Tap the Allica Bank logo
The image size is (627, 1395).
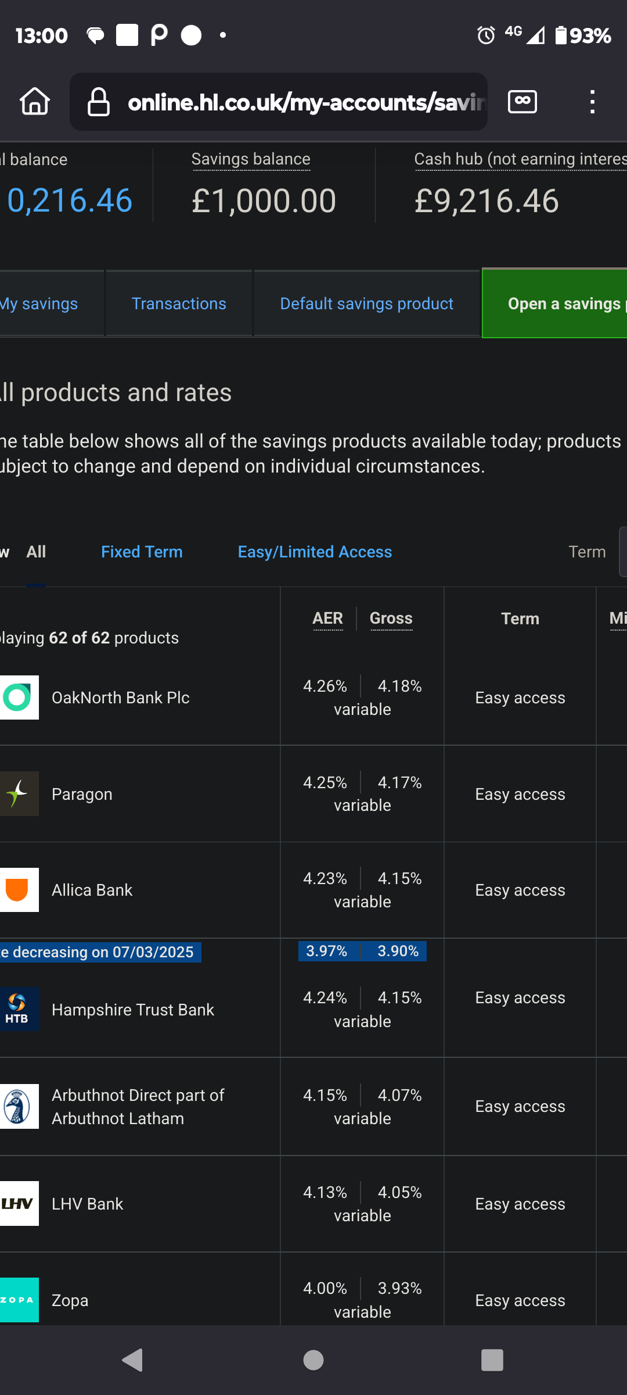point(19,890)
